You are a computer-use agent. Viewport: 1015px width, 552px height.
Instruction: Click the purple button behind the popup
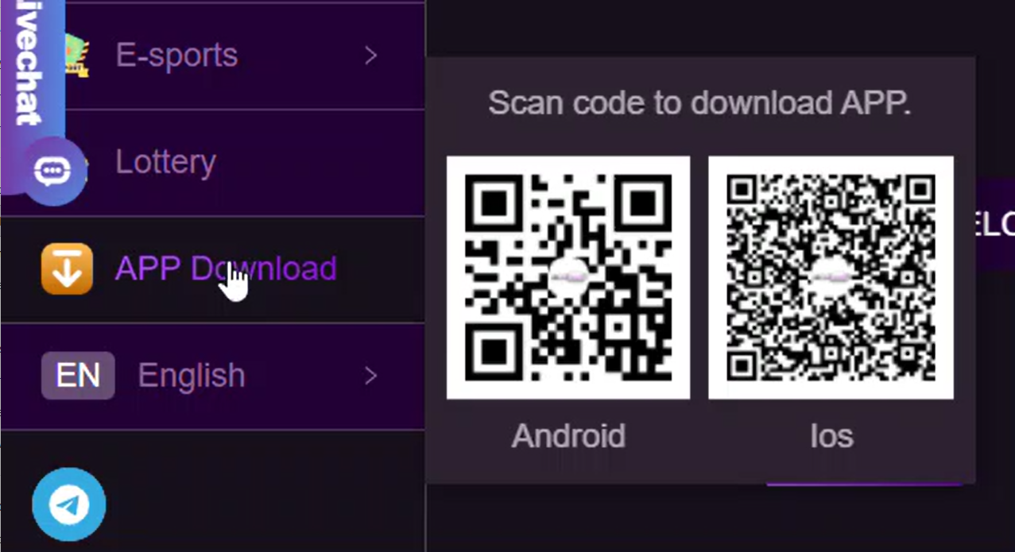click(995, 224)
